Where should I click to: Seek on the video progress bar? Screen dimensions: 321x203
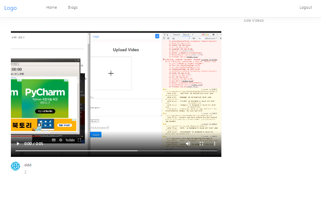click(116, 151)
